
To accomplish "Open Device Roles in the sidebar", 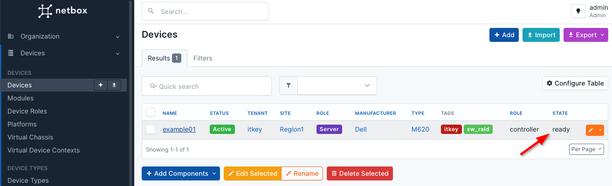I will click(27, 111).
